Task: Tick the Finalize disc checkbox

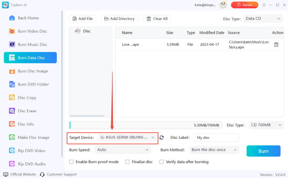Action: coord(127,162)
